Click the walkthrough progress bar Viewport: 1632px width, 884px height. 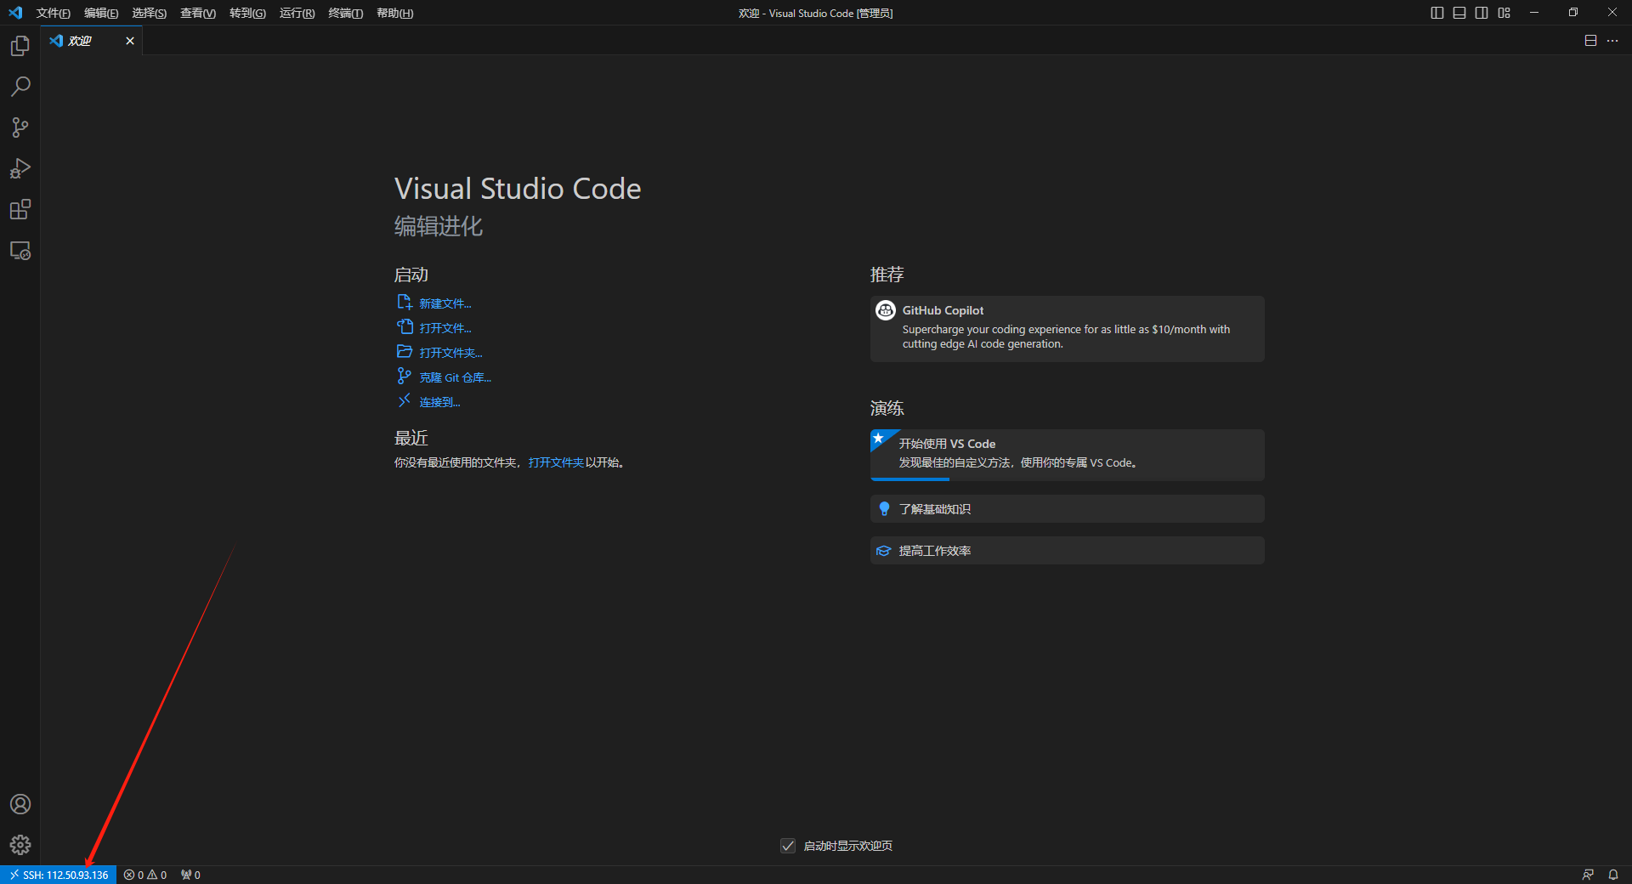tap(909, 479)
